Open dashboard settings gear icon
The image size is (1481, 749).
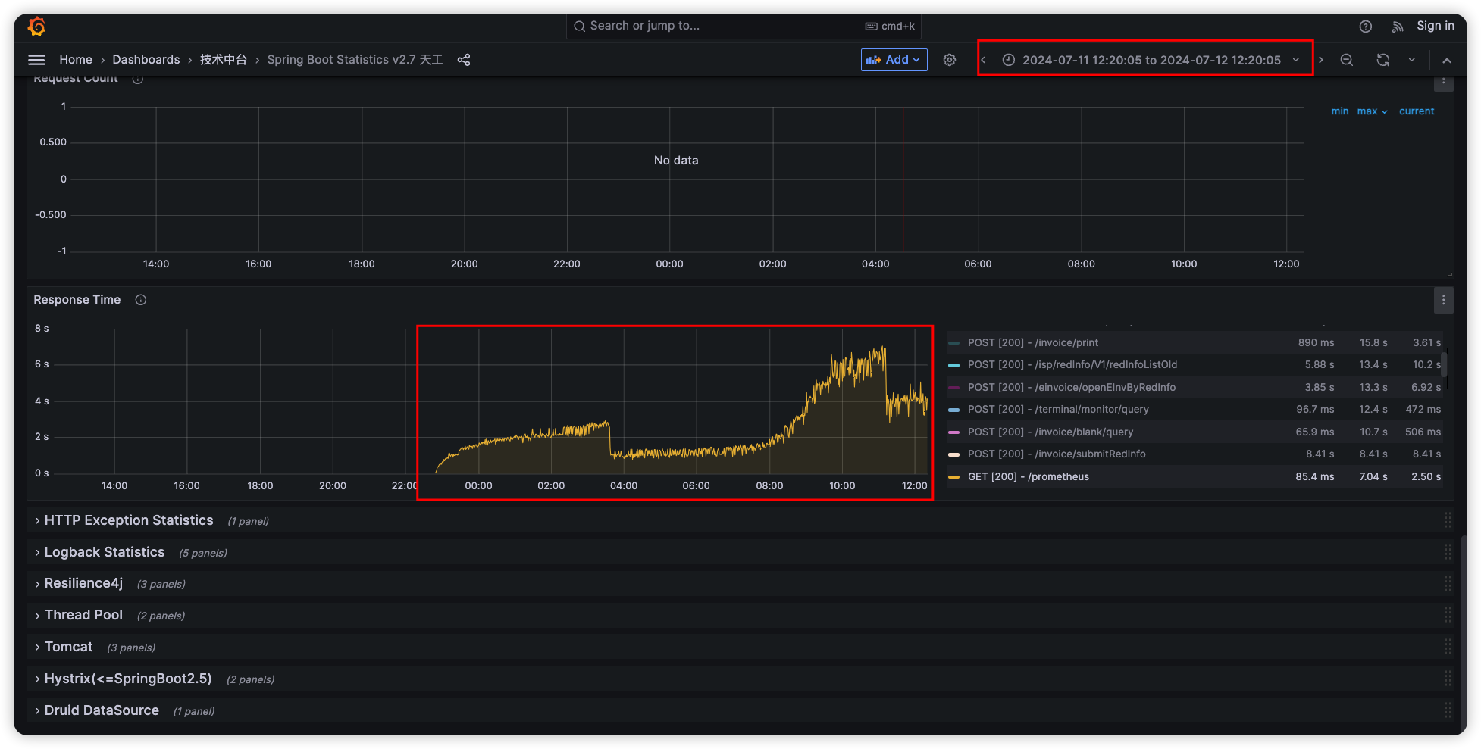pyautogui.click(x=949, y=60)
